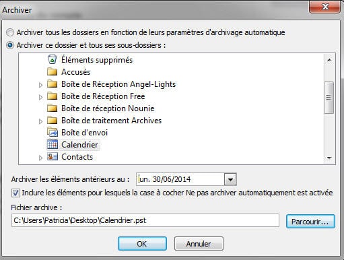344x260 pixels.
Task: Expand the Boîte de traitement Archives tree node
Action: (x=40, y=121)
